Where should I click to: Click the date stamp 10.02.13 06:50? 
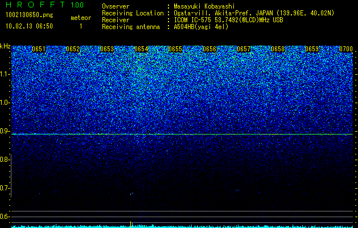coord(29,26)
